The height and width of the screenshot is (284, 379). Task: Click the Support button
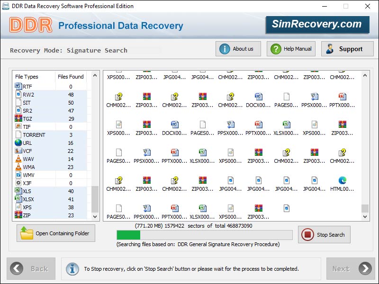pos(347,49)
